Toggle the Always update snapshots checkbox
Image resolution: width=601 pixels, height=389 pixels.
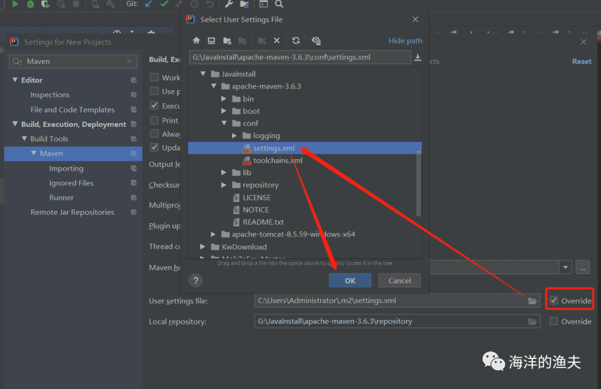[154, 134]
